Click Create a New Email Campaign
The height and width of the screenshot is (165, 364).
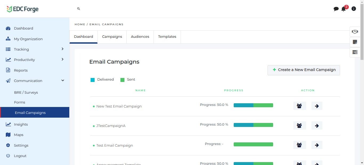(x=304, y=70)
